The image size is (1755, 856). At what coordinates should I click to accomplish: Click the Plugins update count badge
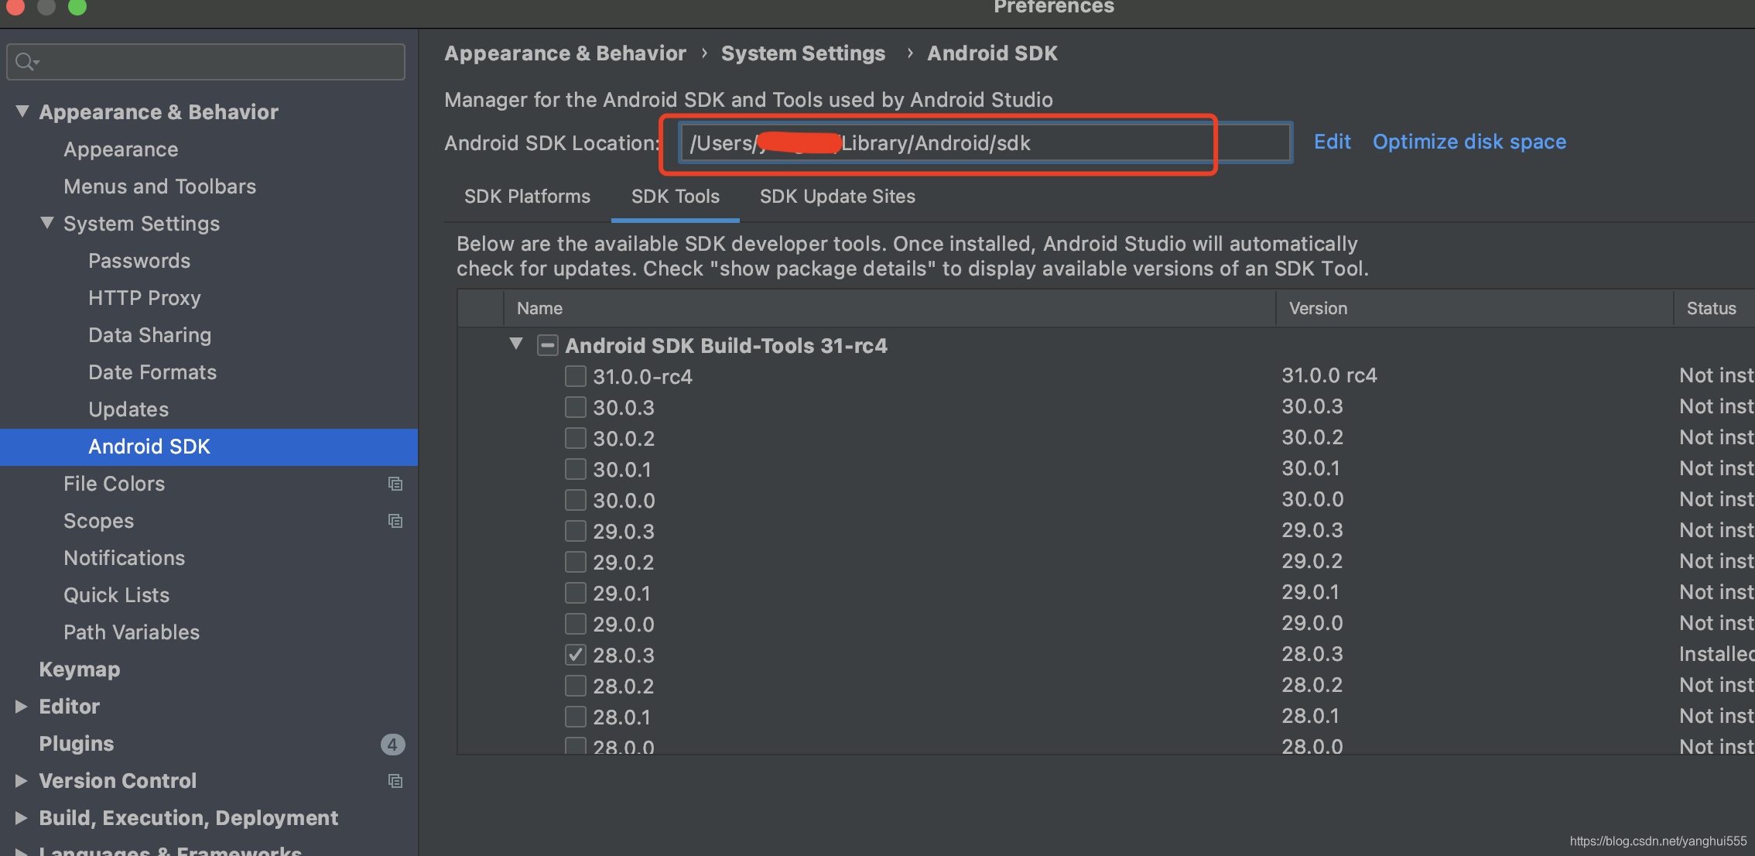[392, 744]
